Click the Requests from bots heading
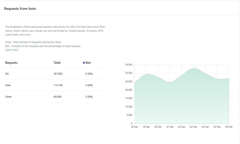The width and height of the screenshot is (240, 144). (x=20, y=9)
